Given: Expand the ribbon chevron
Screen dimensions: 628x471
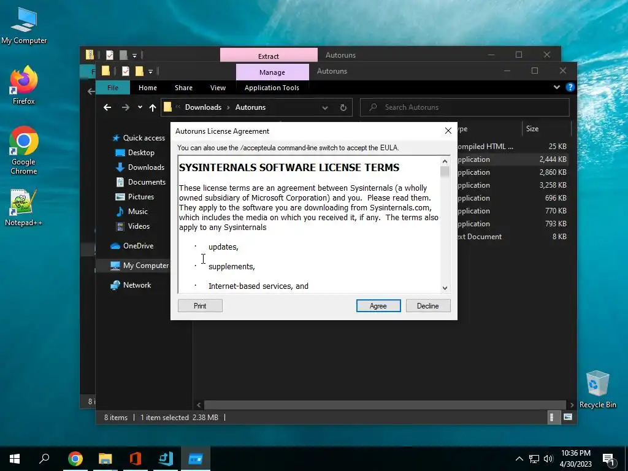Looking at the screenshot, I should [557, 87].
